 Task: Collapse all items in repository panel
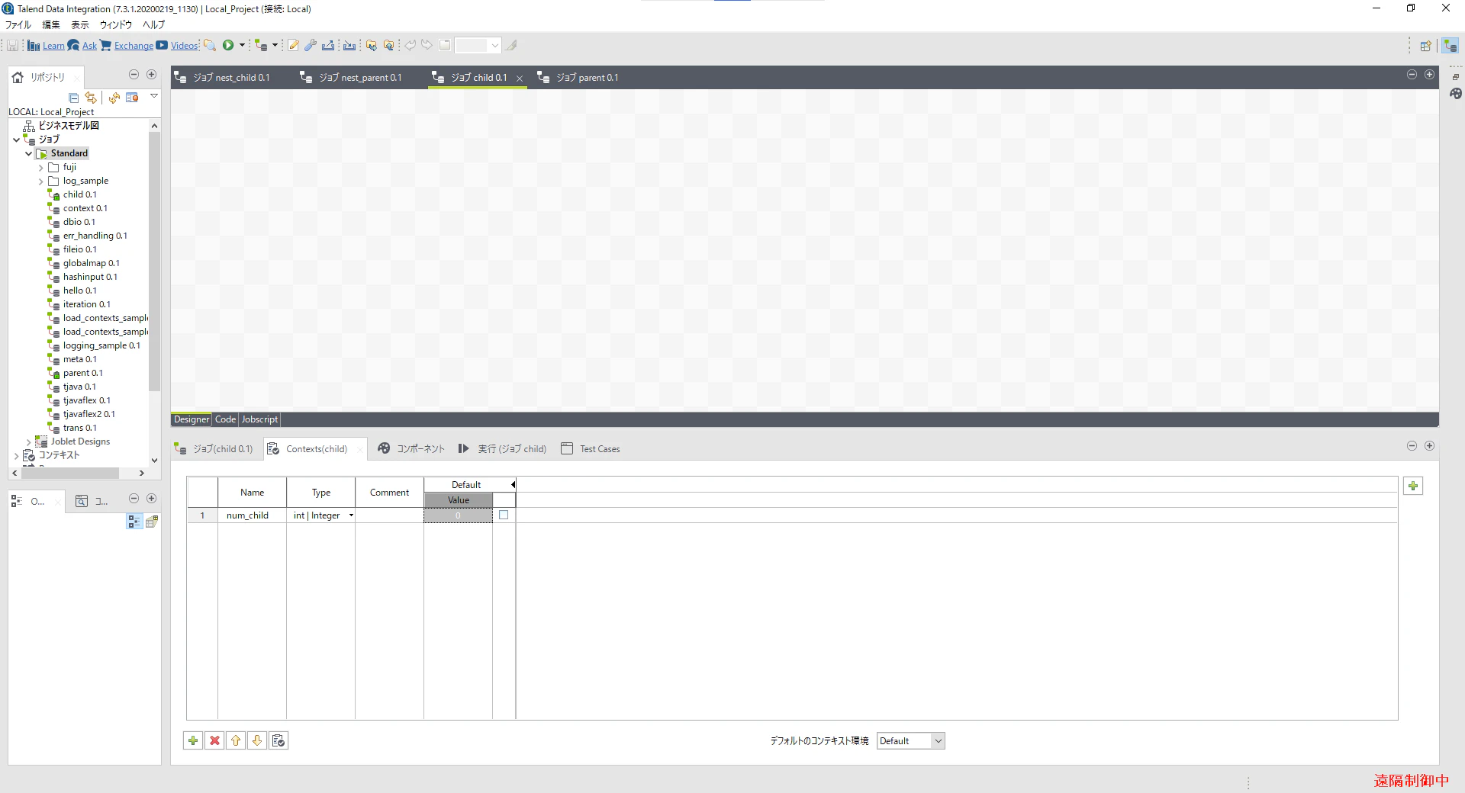[x=74, y=98]
